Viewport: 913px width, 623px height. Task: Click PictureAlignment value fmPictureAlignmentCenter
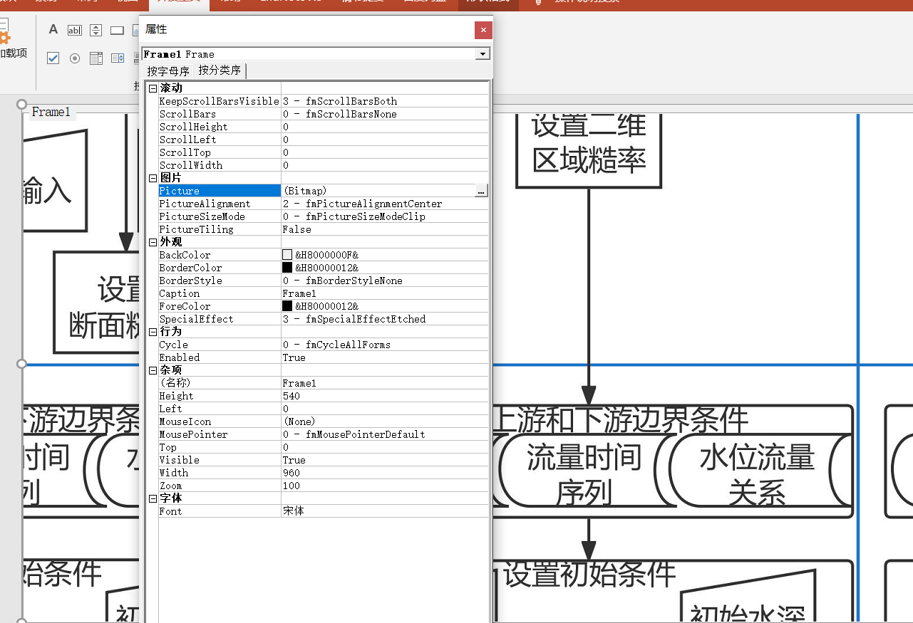(x=362, y=204)
